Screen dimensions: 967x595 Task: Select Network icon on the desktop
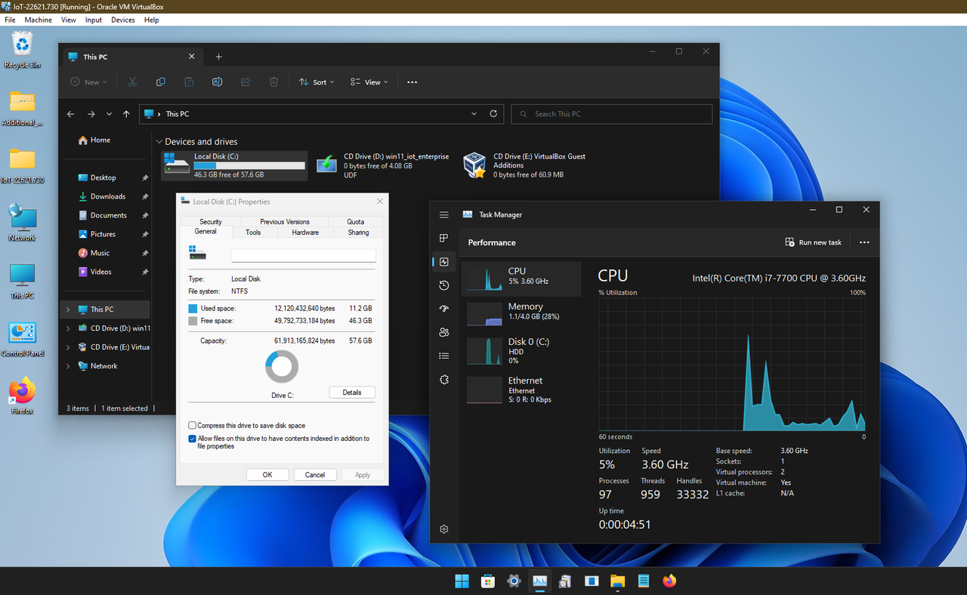tap(23, 224)
